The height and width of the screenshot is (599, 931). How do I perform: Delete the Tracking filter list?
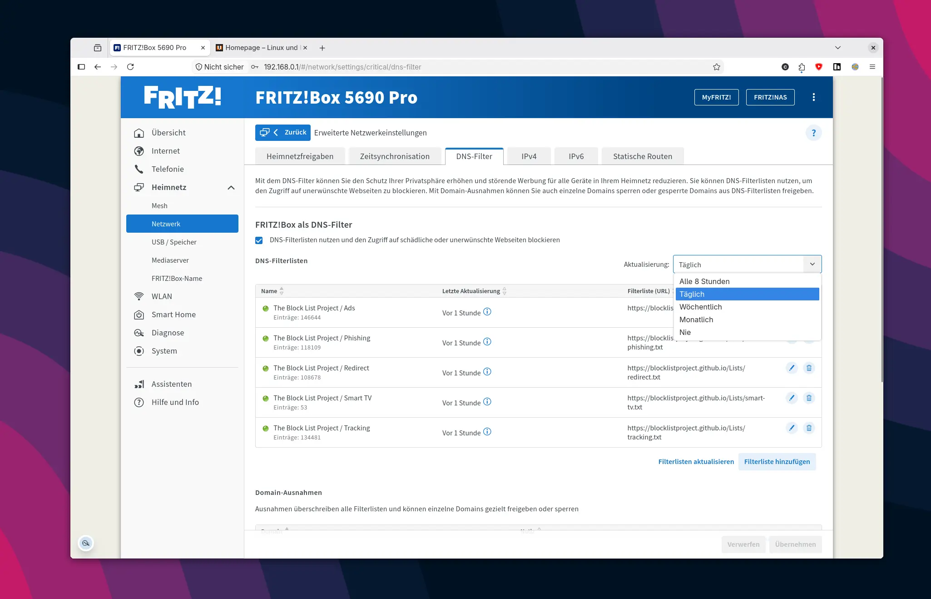809,428
